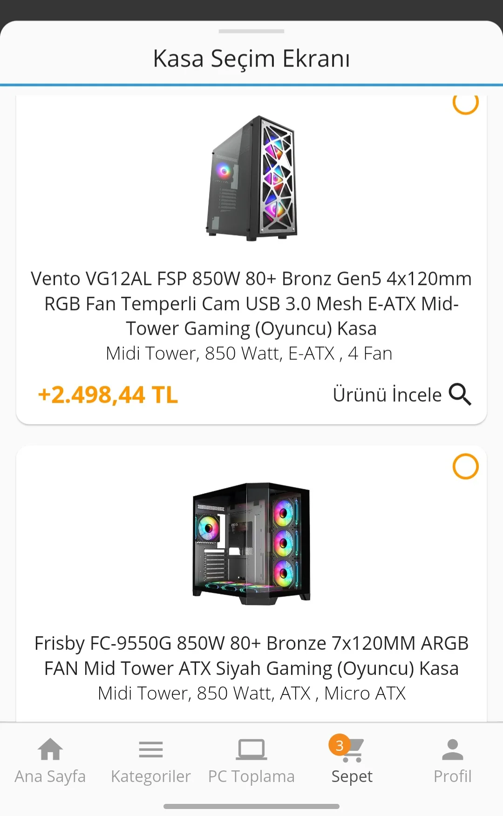
Task: Tap the +2.498,44 TL price
Action: tap(108, 395)
